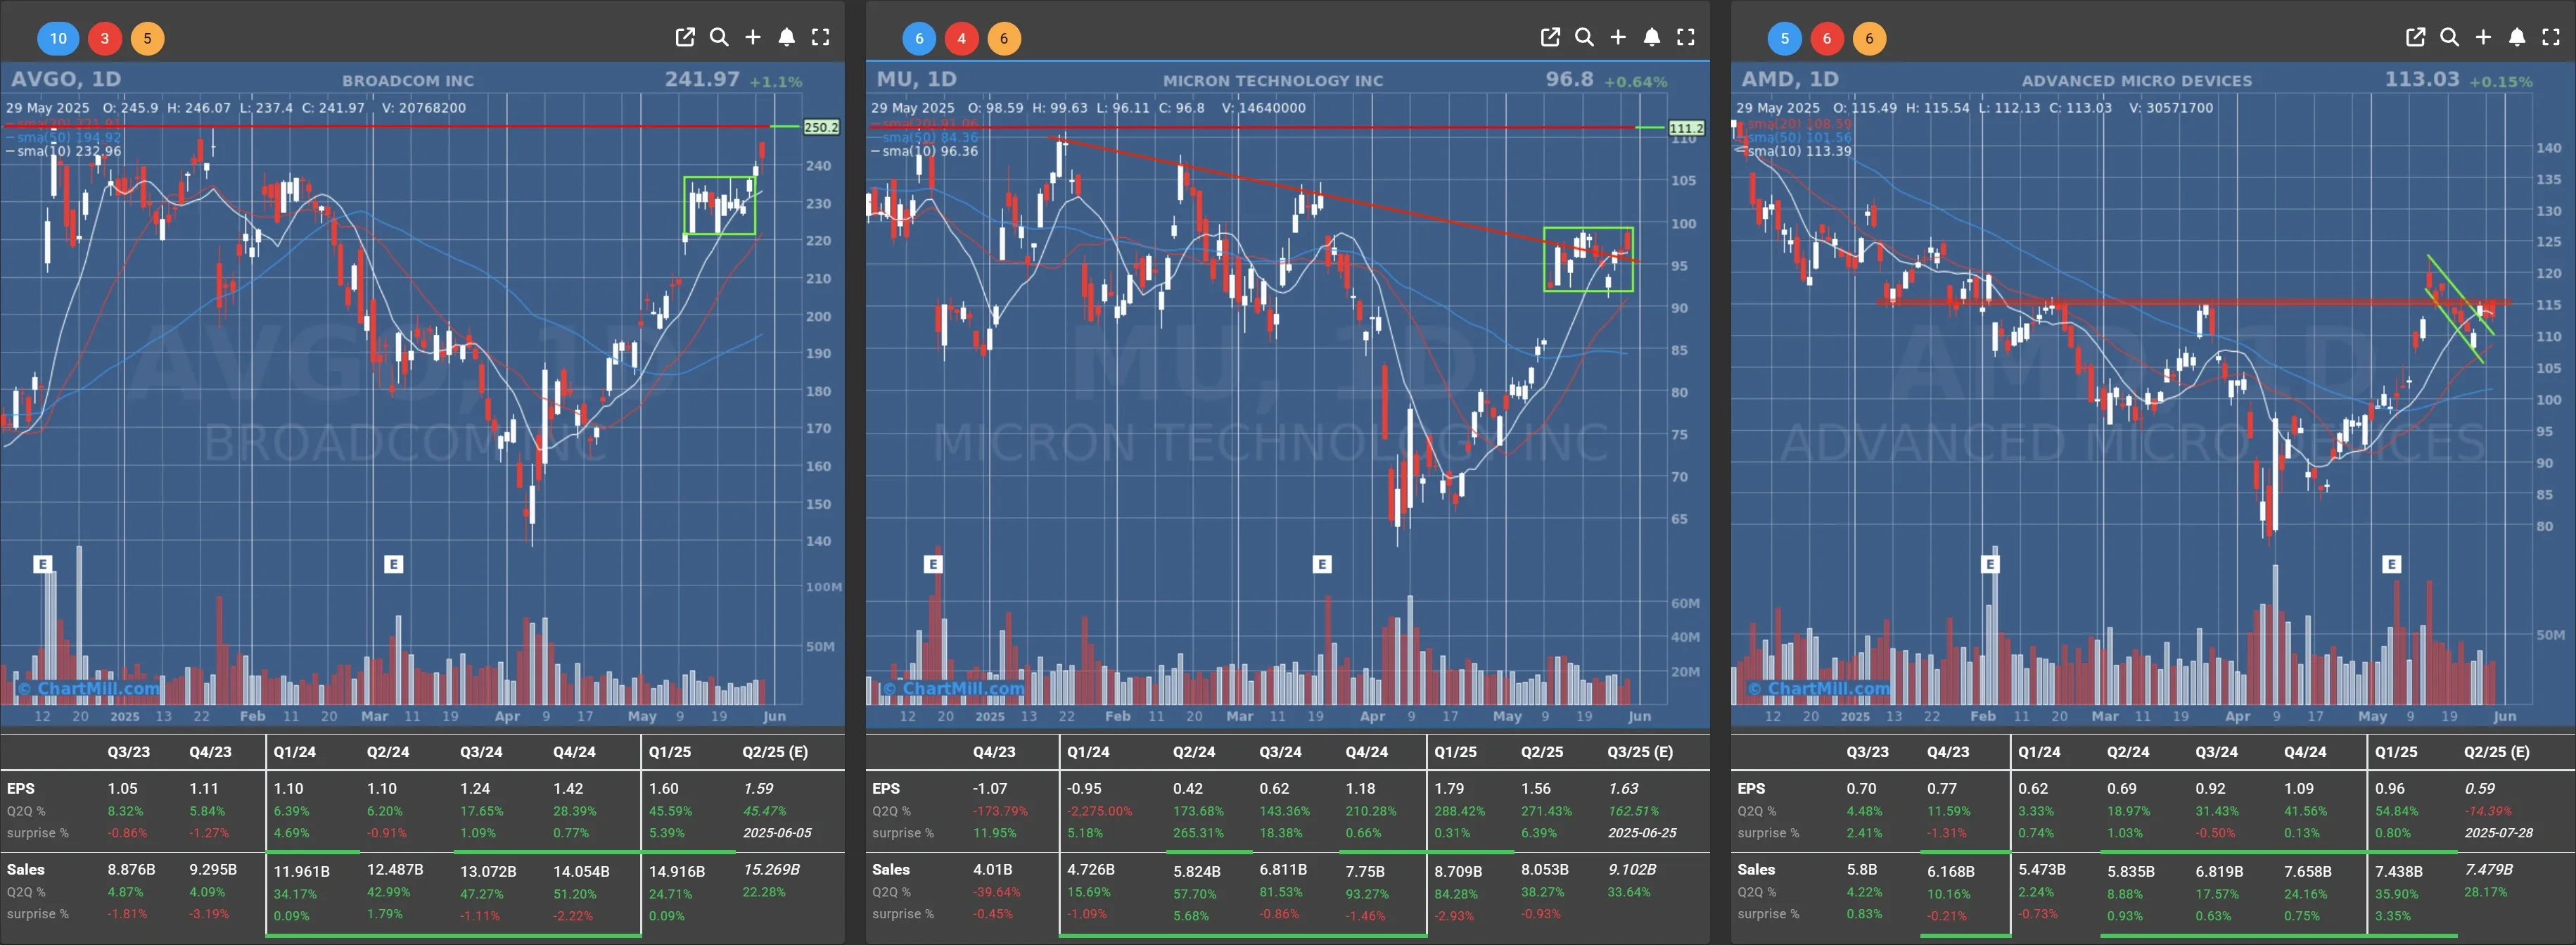
Task: Click AVGO blue rating badge 10
Action: coord(58,38)
